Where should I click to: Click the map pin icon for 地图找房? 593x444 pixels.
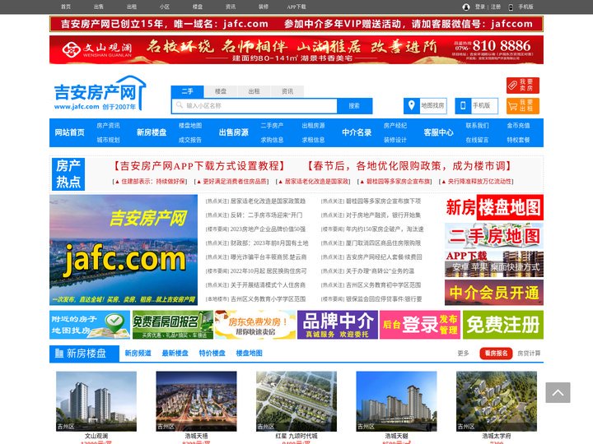412,105
